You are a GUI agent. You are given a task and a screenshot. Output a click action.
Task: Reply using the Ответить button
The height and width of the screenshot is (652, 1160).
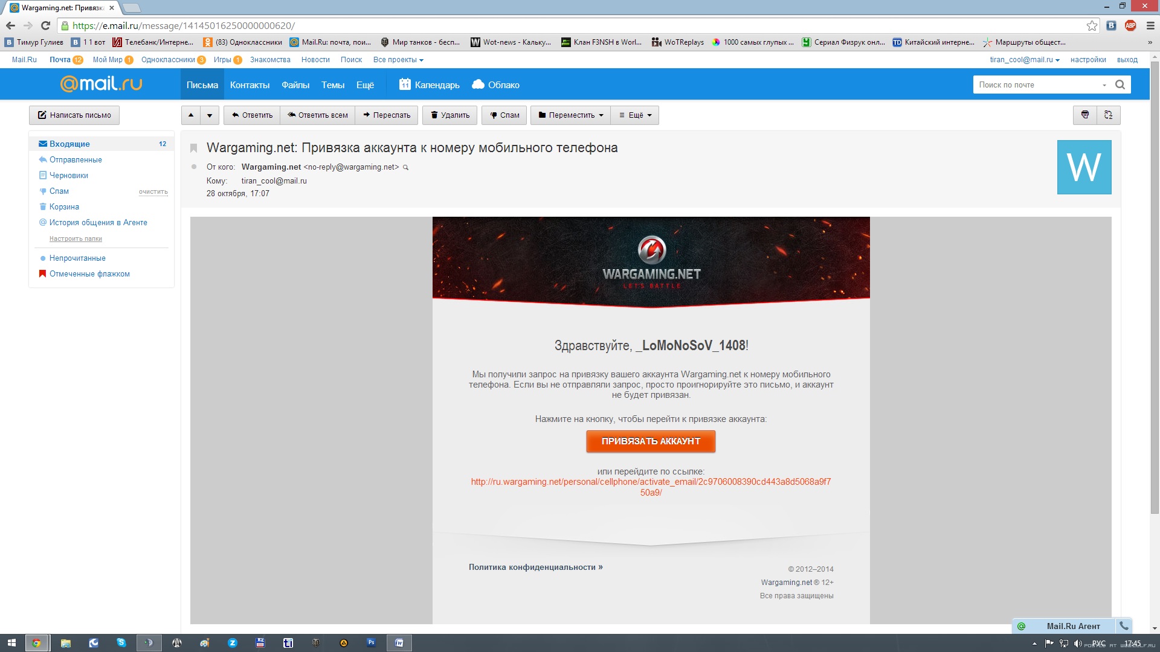[x=252, y=115]
